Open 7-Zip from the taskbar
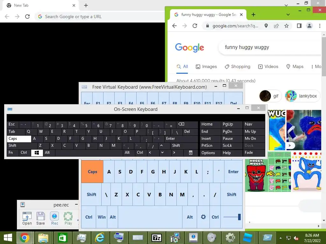The height and width of the screenshot is (244, 326). pyautogui.click(x=157, y=238)
